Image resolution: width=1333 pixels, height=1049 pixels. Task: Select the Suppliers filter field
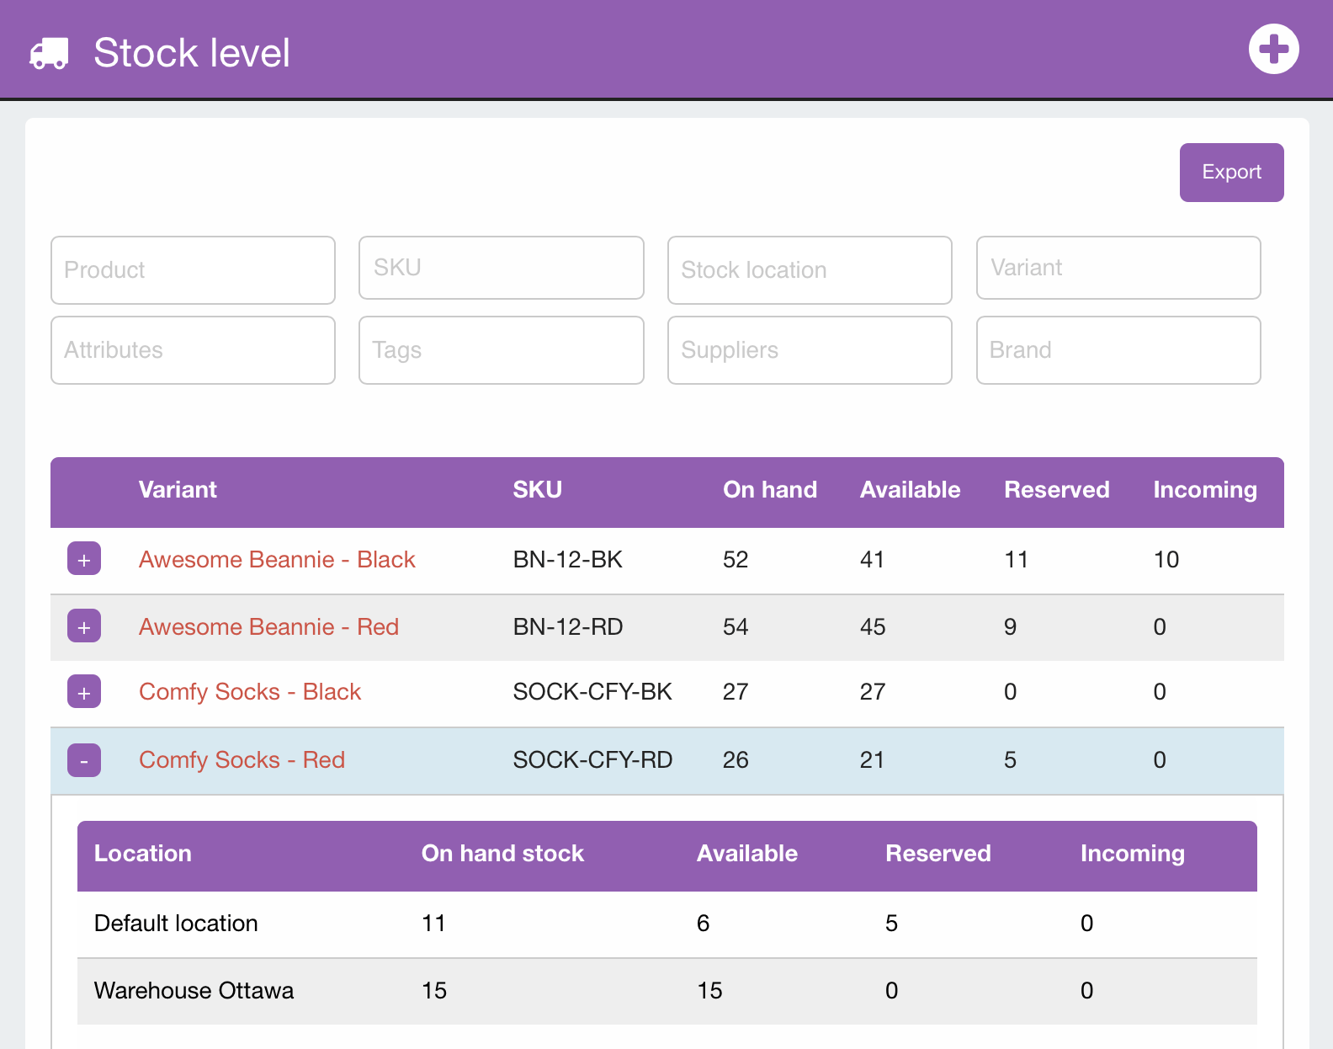tap(809, 350)
